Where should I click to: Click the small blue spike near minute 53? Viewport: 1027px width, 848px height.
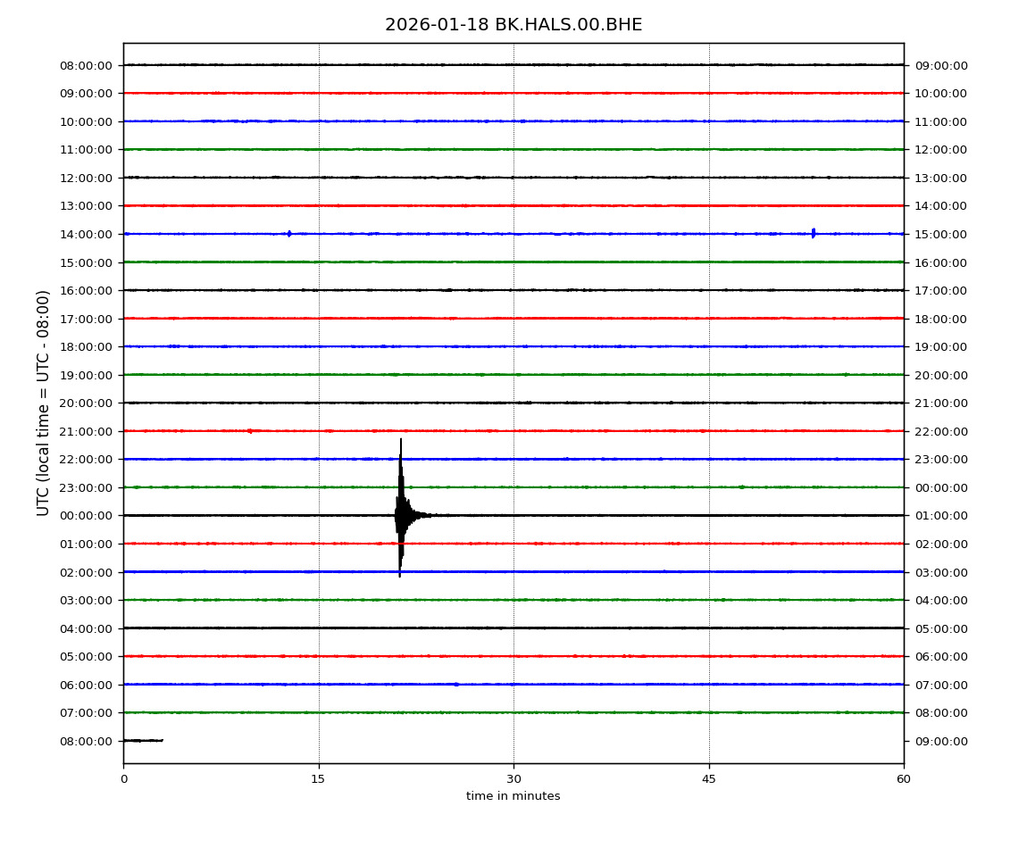click(x=813, y=233)
